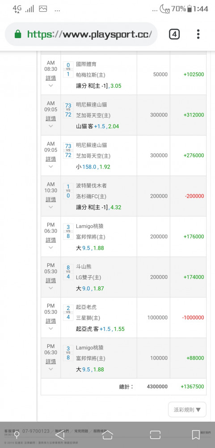This screenshot has width=215, height=448.
Task: Expand chevron under PM 05:30 起亞老虎 row
Action: click(x=51, y=328)
